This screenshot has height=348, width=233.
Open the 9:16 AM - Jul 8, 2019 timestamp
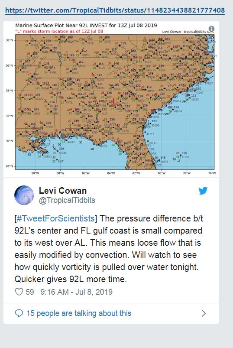[77, 292]
